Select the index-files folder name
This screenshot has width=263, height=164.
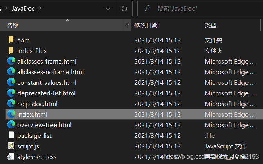[32, 51]
